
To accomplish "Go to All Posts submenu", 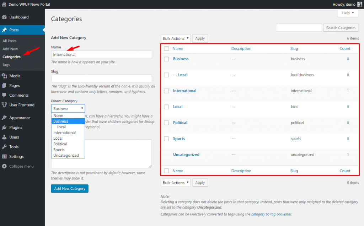I will point(10,41).
